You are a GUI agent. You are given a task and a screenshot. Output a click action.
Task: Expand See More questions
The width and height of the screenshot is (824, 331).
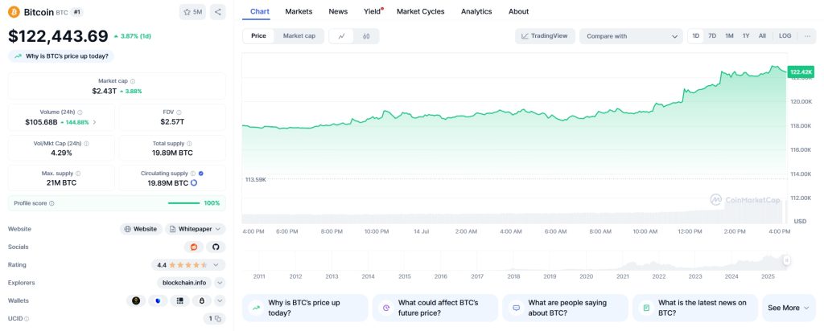(789, 308)
